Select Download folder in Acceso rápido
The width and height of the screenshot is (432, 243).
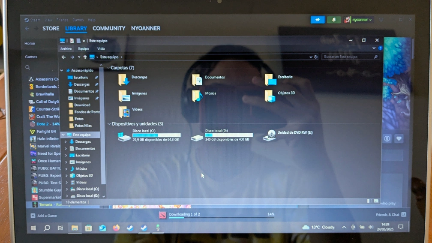[80, 105]
